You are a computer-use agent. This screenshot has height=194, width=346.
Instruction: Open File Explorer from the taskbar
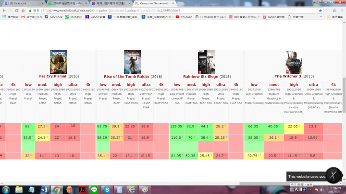click(x=19, y=190)
